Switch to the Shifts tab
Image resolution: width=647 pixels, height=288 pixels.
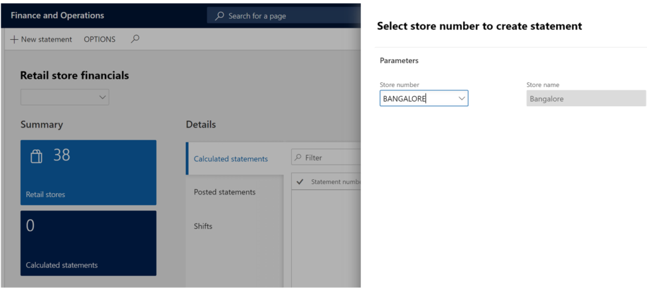pyautogui.click(x=203, y=226)
